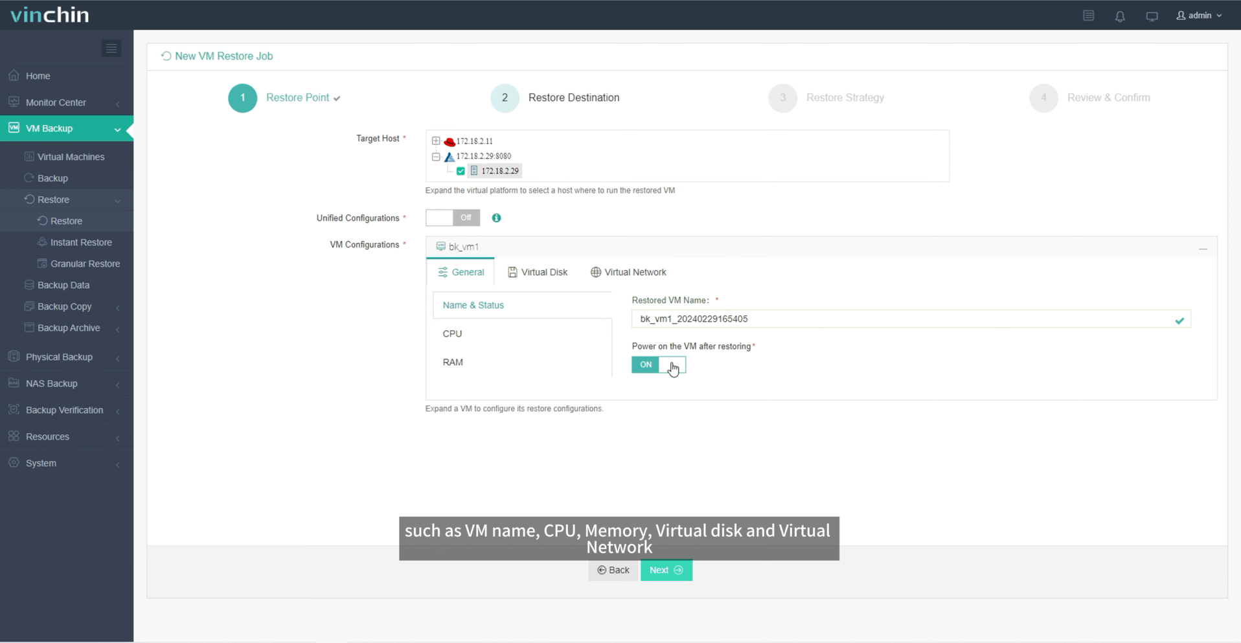The width and height of the screenshot is (1241, 643).
Task: Click step 2 Restore Destination circle
Action: click(505, 98)
